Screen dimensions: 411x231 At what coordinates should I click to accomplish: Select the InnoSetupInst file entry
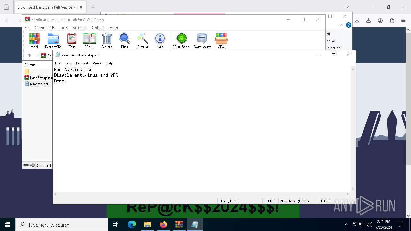point(38,78)
